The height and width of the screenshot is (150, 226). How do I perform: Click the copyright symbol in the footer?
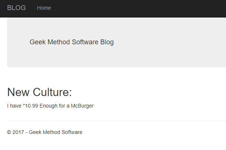pos(9,132)
